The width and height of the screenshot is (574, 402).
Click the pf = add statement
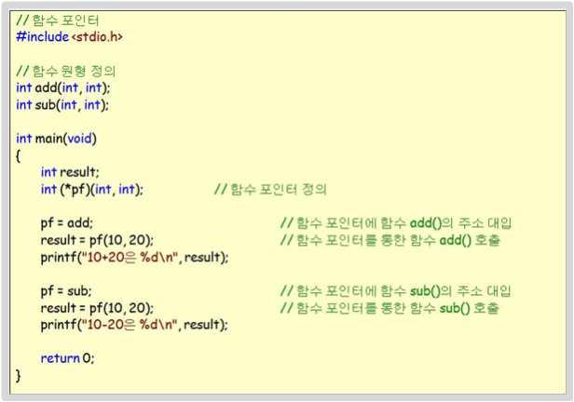click(x=67, y=223)
